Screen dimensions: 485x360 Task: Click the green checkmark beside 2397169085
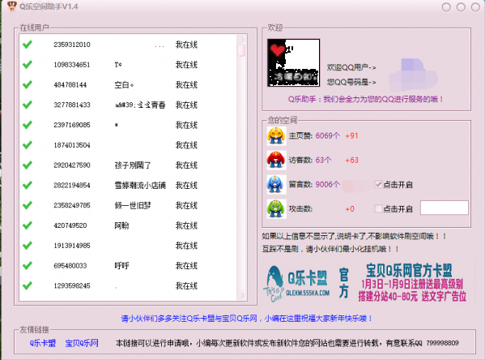coord(28,125)
